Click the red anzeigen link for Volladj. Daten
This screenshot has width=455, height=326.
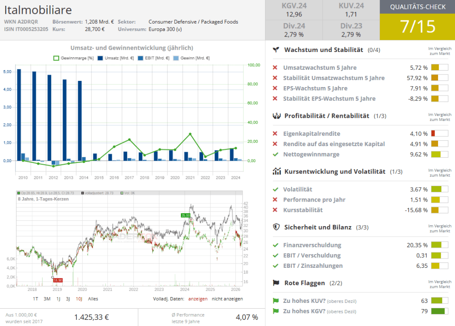(x=197, y=299)
